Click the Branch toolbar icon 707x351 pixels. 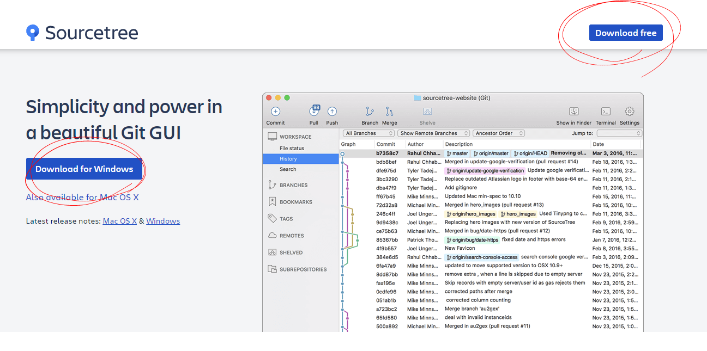tap(370, 112)
